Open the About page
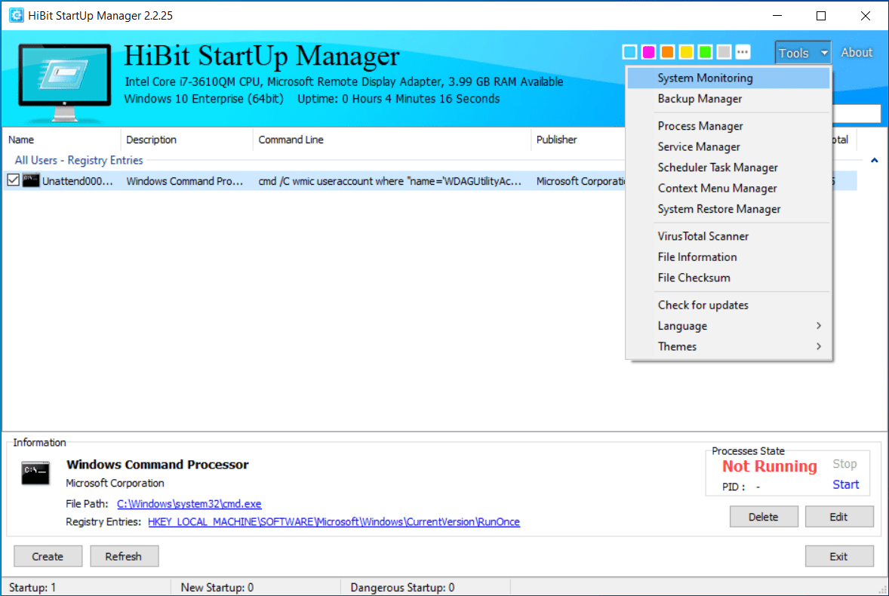 856,52
